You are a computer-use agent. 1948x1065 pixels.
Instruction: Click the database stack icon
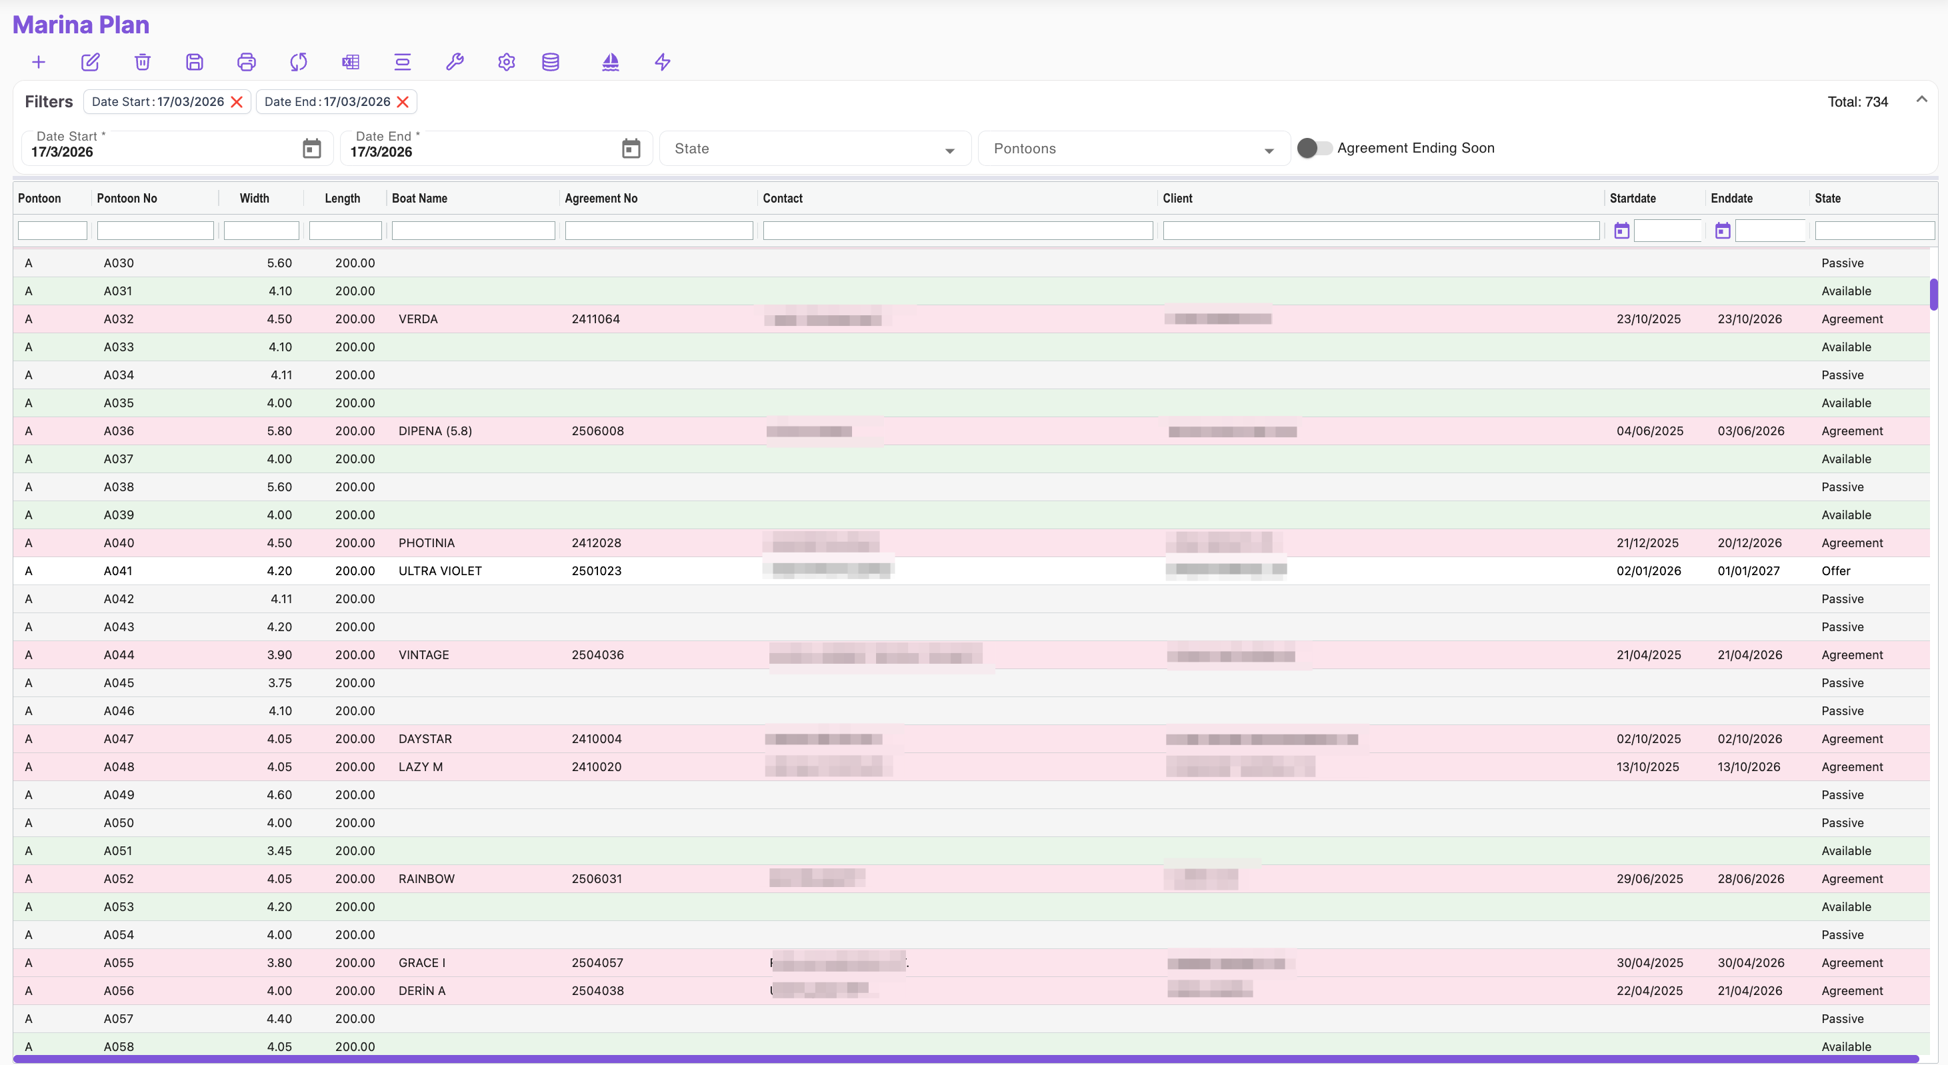pos(551,62)
